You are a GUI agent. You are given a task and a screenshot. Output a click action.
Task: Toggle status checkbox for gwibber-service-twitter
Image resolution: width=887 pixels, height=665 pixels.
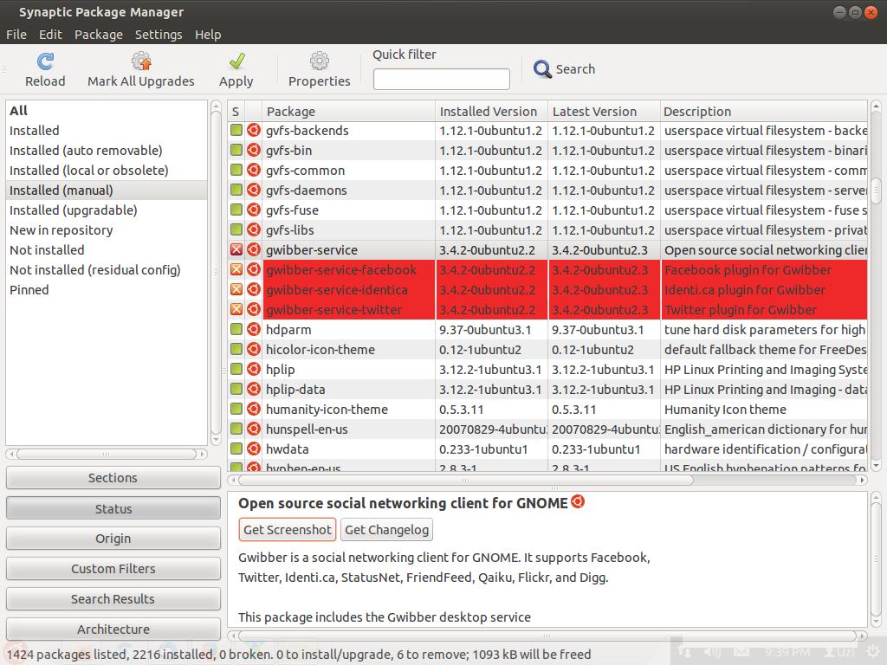236,310
